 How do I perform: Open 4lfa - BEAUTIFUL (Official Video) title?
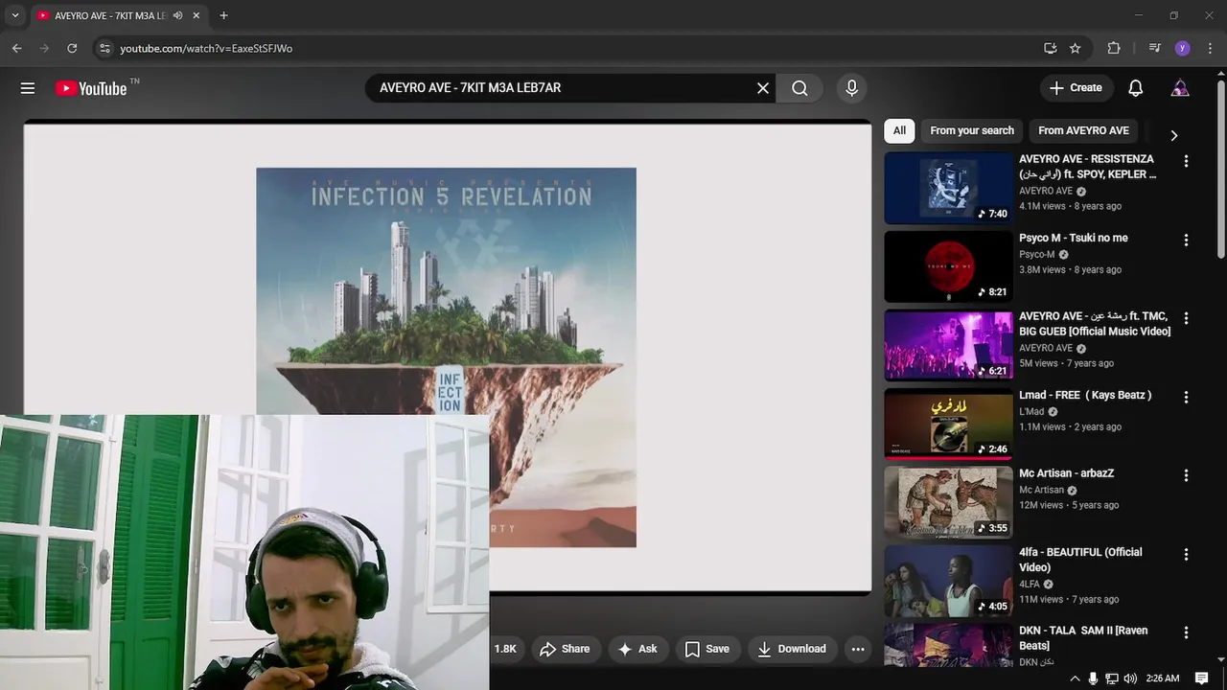pyautogui.click(x=1080, y=560)
